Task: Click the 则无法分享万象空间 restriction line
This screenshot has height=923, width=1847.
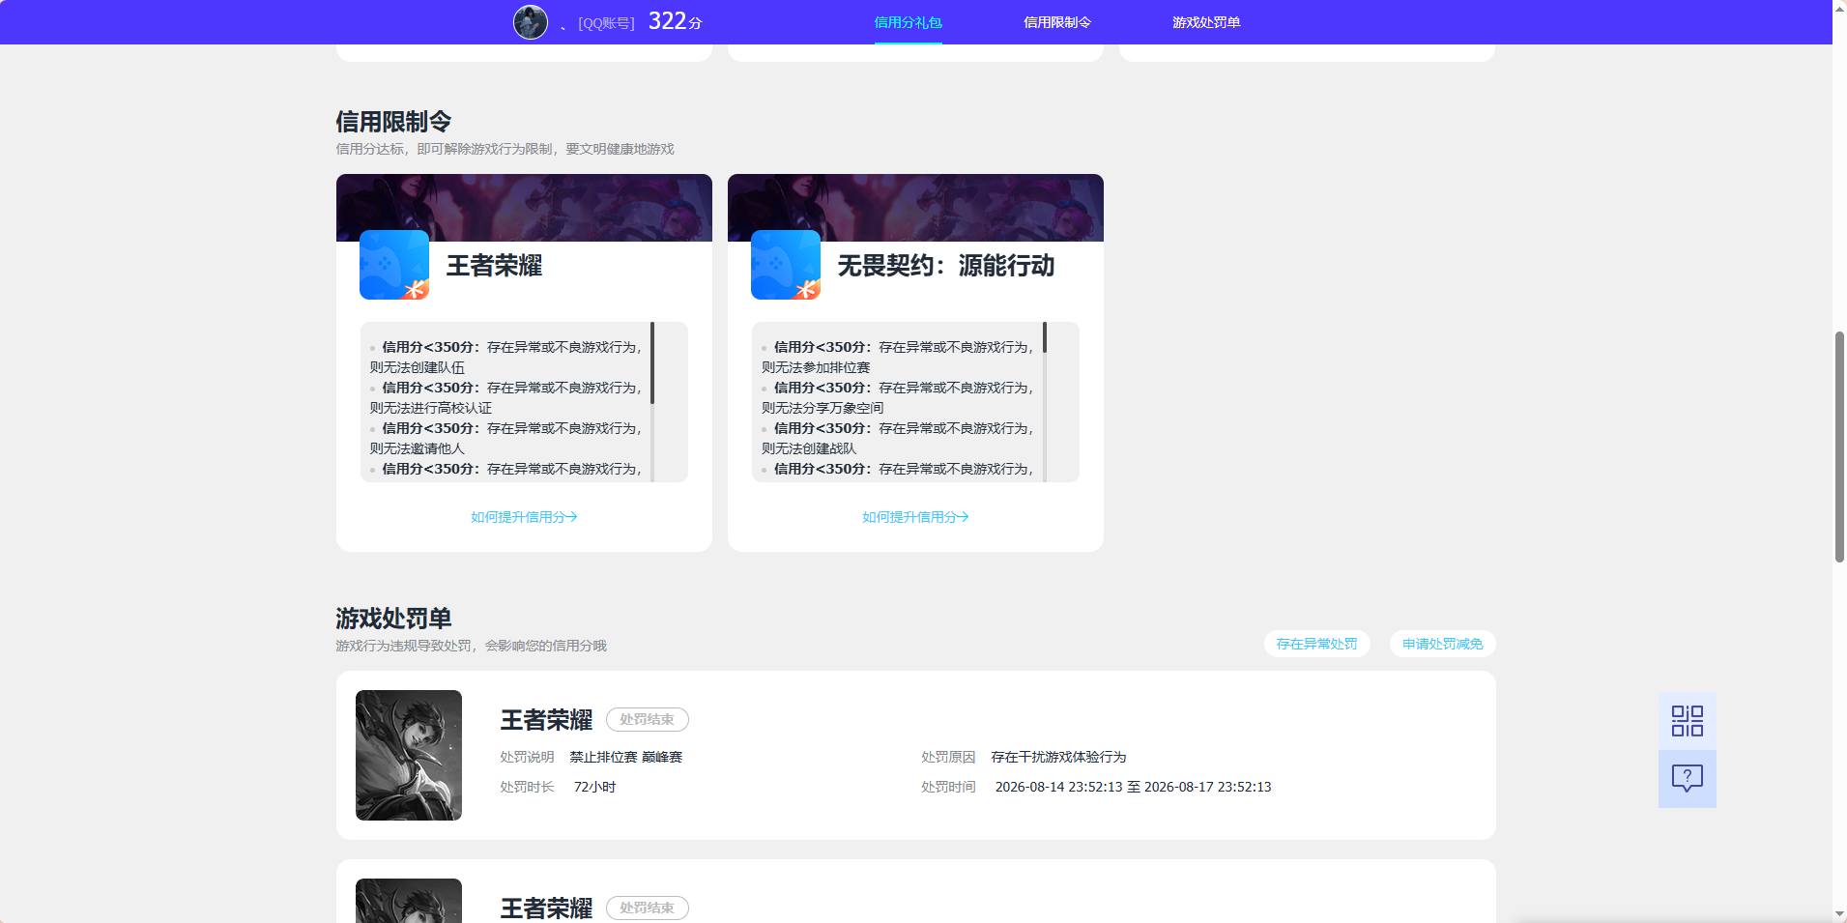Action: pos(822,408)
